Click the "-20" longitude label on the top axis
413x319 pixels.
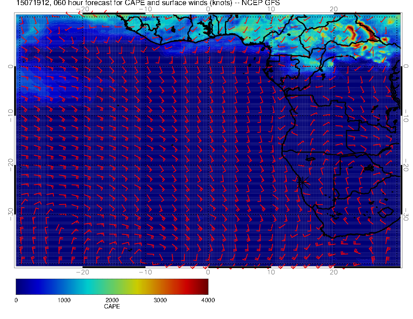(83, 9)
